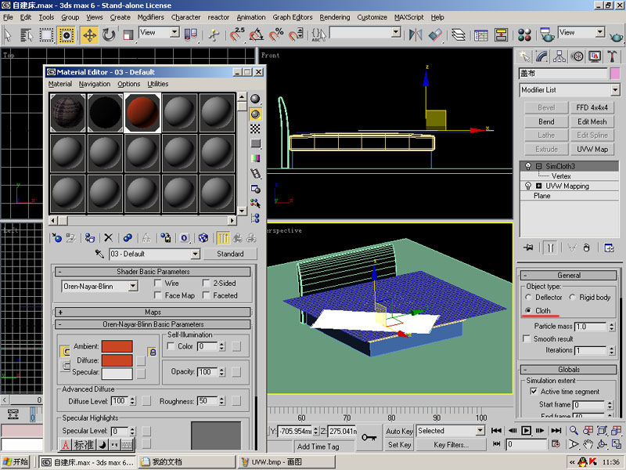This screenshot has width=626, height=470.
Task: Click the Pan hand viewport control
Action: pos(588,444)
